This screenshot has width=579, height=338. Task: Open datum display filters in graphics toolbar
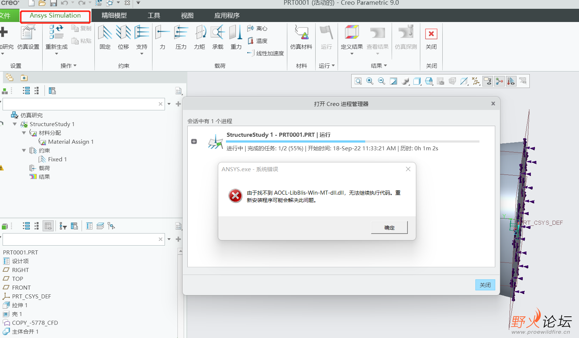coord(476,81)
